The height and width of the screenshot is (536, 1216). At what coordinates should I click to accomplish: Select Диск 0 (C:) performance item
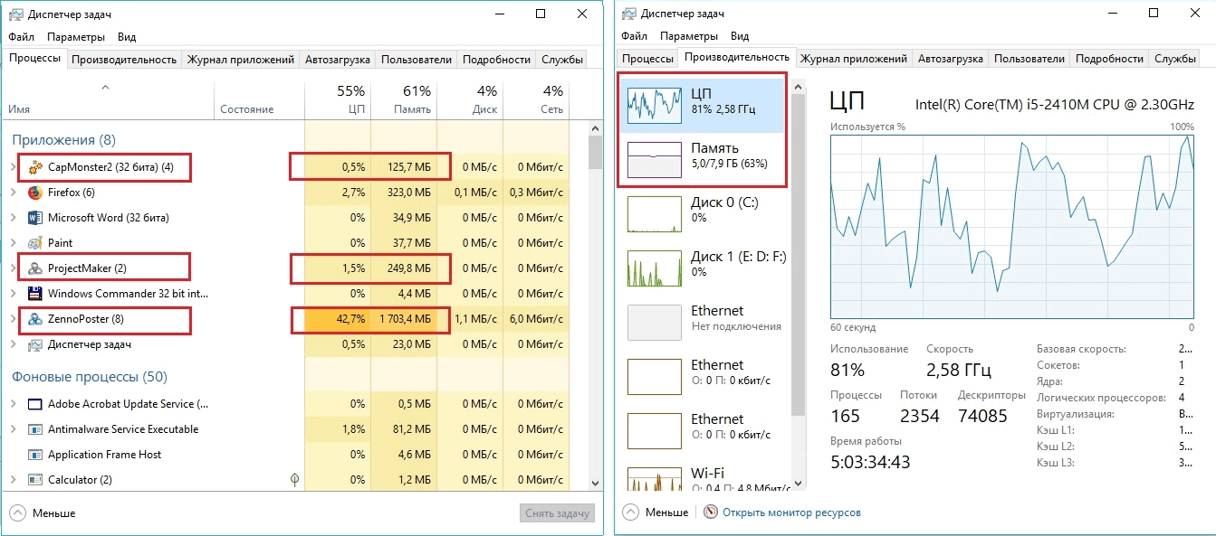tap(702, 213)
